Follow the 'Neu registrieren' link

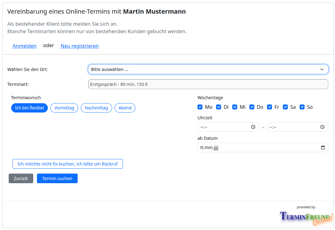[x=79, y=46]
